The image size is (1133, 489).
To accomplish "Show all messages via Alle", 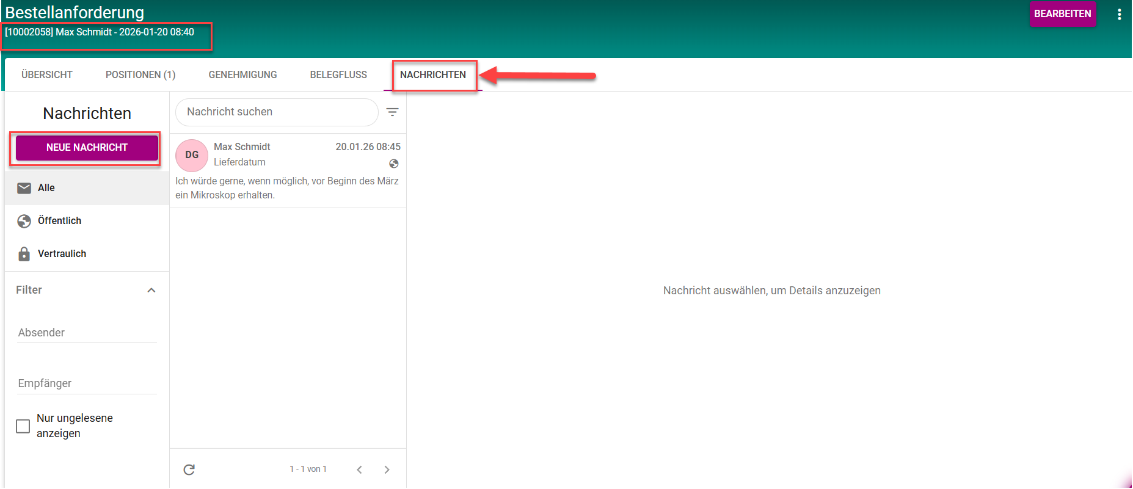I will (46, 188).
